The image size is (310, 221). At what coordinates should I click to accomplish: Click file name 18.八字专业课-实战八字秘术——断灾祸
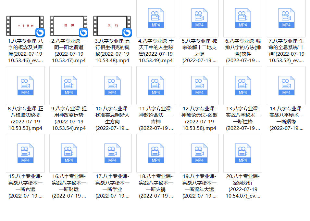(x=156, y=186)
